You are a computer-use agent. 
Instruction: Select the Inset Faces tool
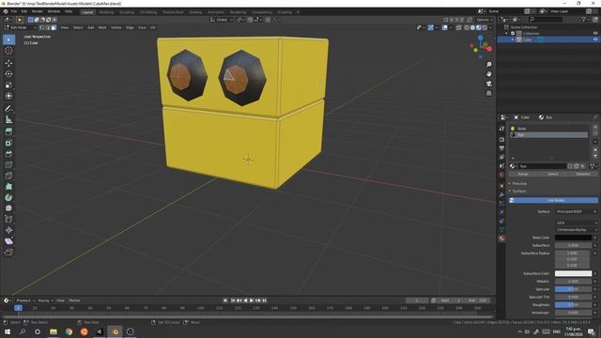click(8, 143)
